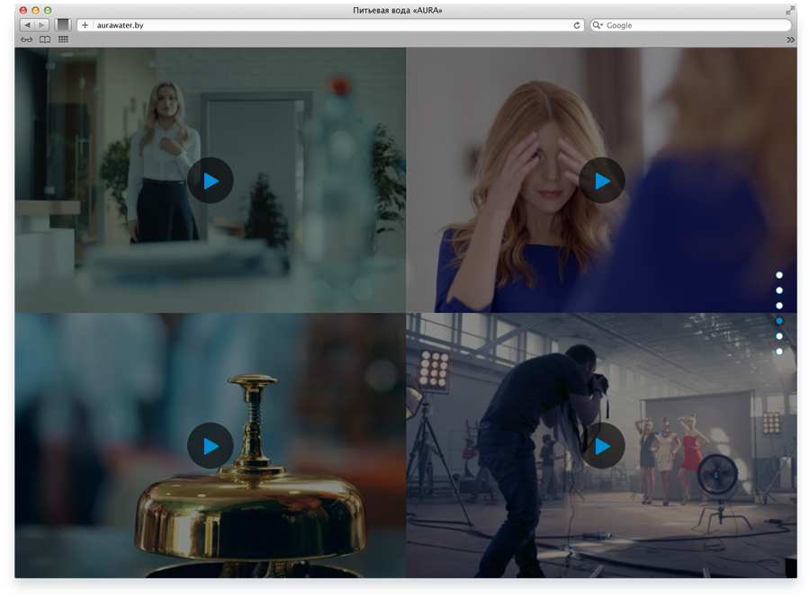This screenshot has width=810, height=599.
Task: Click the aurawater.by address field
Action: [330, 25]
